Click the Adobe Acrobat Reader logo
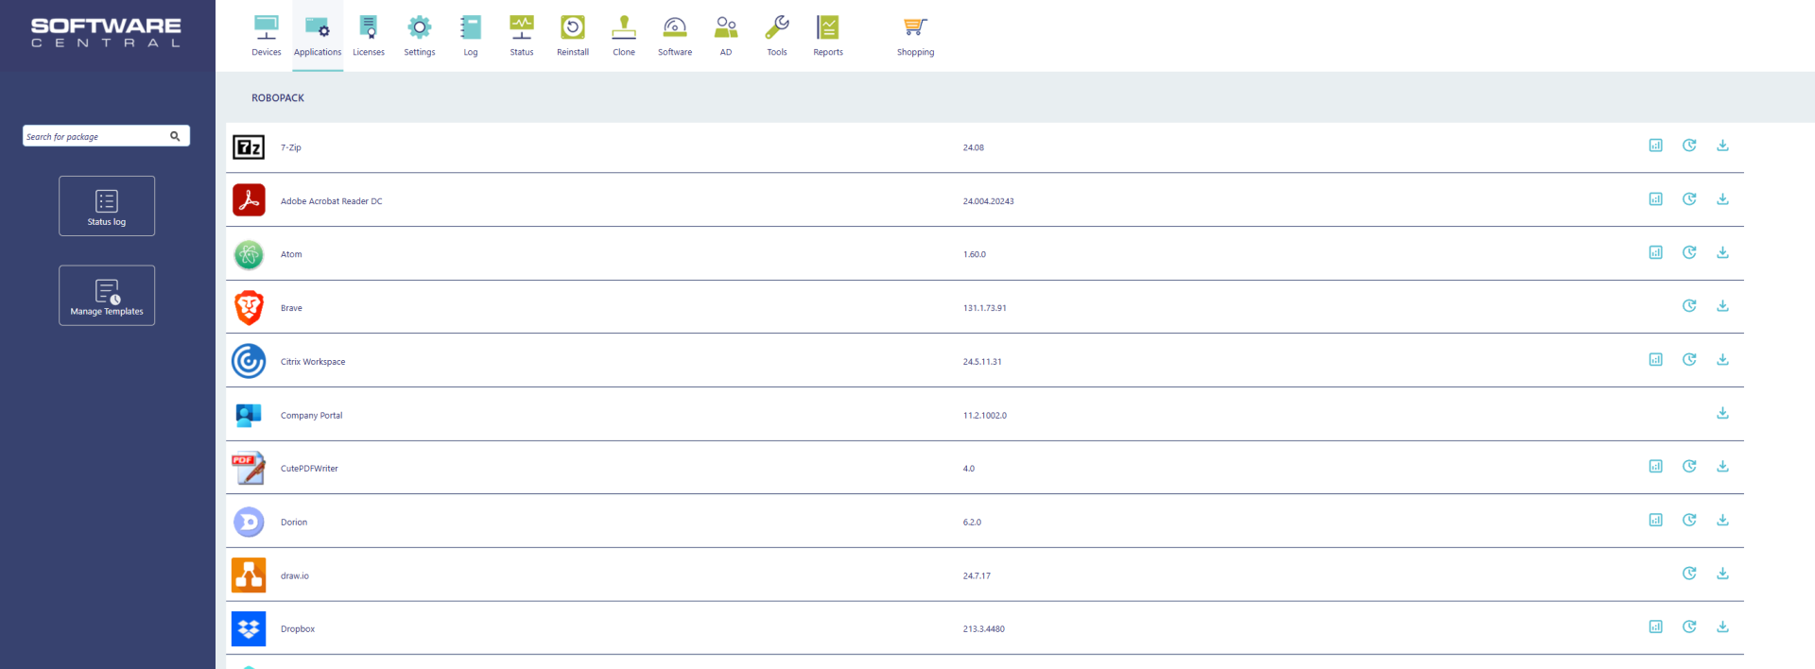 tap(249, 200)
